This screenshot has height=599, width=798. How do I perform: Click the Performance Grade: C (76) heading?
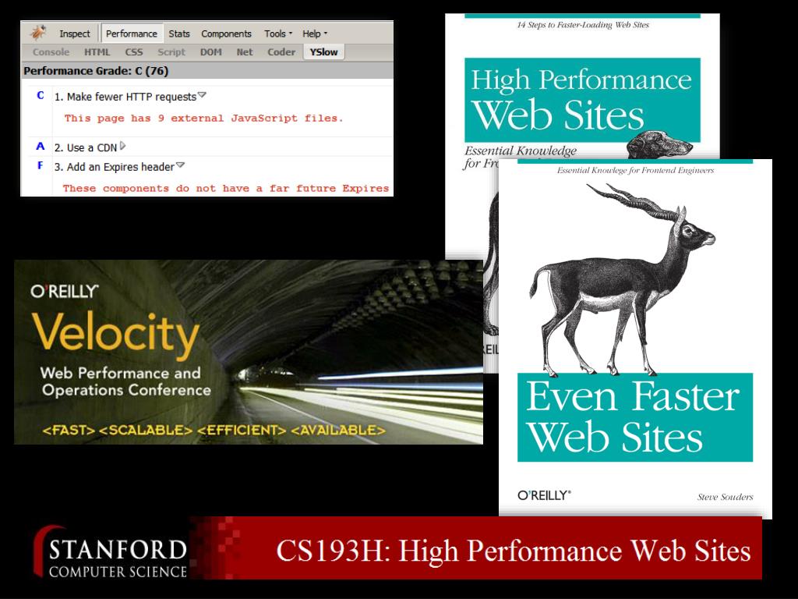point(96,71)
